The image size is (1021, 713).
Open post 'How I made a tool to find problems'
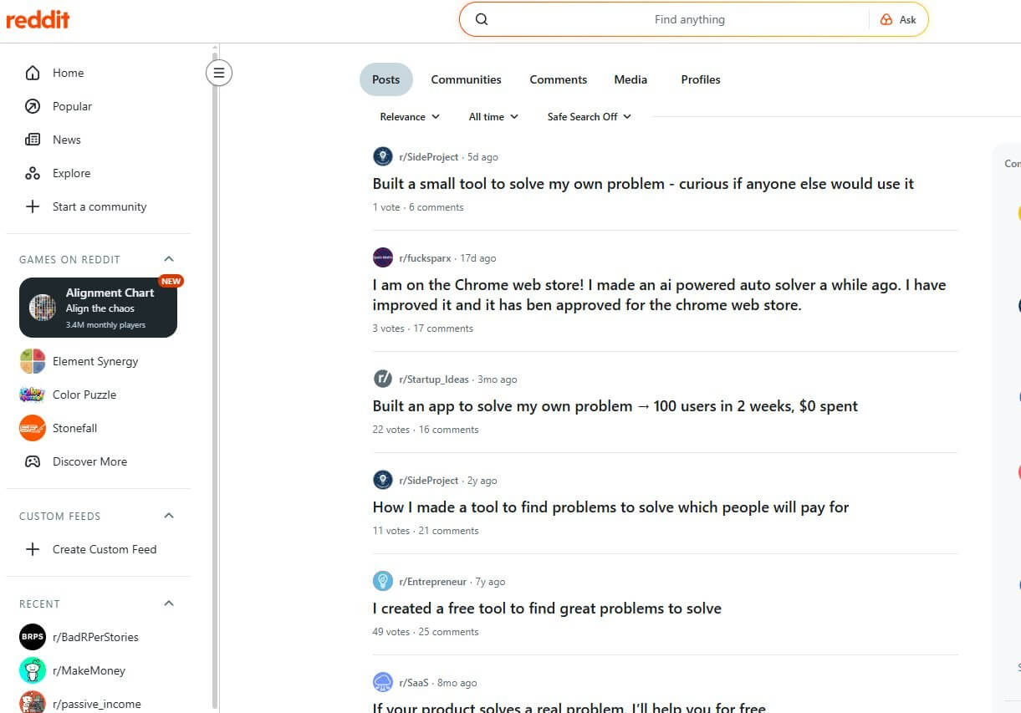point(610,507)
